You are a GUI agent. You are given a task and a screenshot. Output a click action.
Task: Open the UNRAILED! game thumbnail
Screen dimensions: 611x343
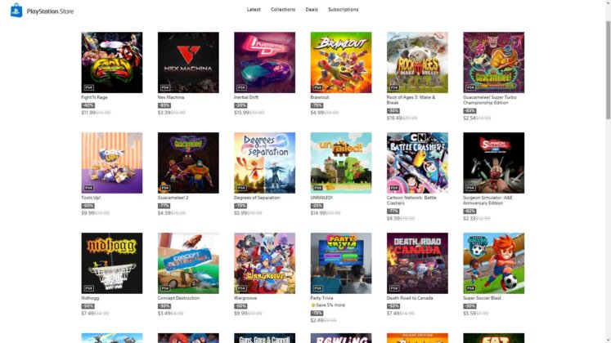tap(341, 163)
